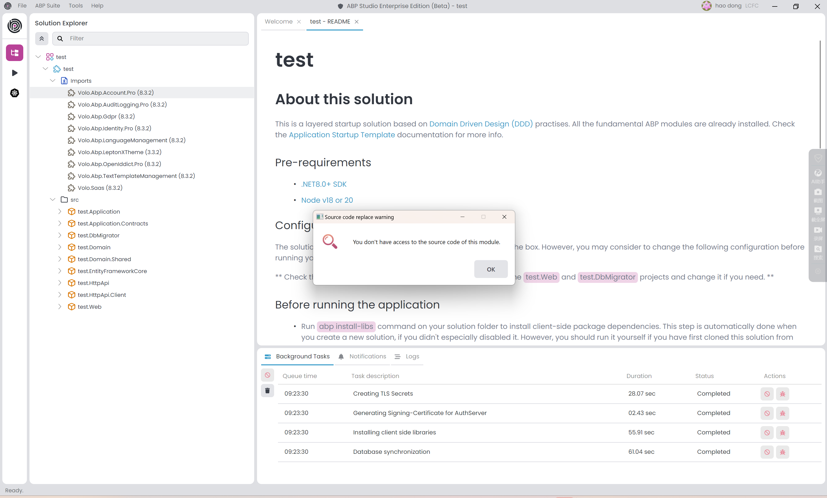Expand the test.Application project node
The width and height of the screenshot is (827, 498).
60,212
